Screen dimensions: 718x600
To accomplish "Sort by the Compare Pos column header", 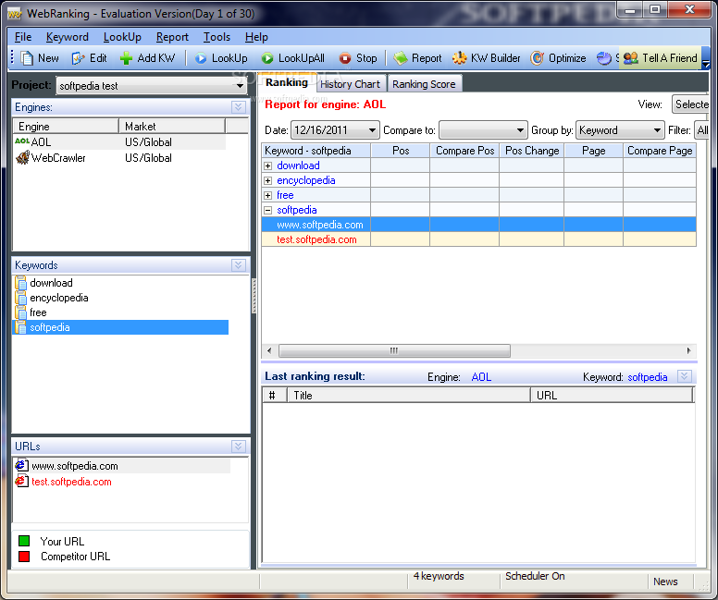I will pyautogui.click(x=464, y=151).
